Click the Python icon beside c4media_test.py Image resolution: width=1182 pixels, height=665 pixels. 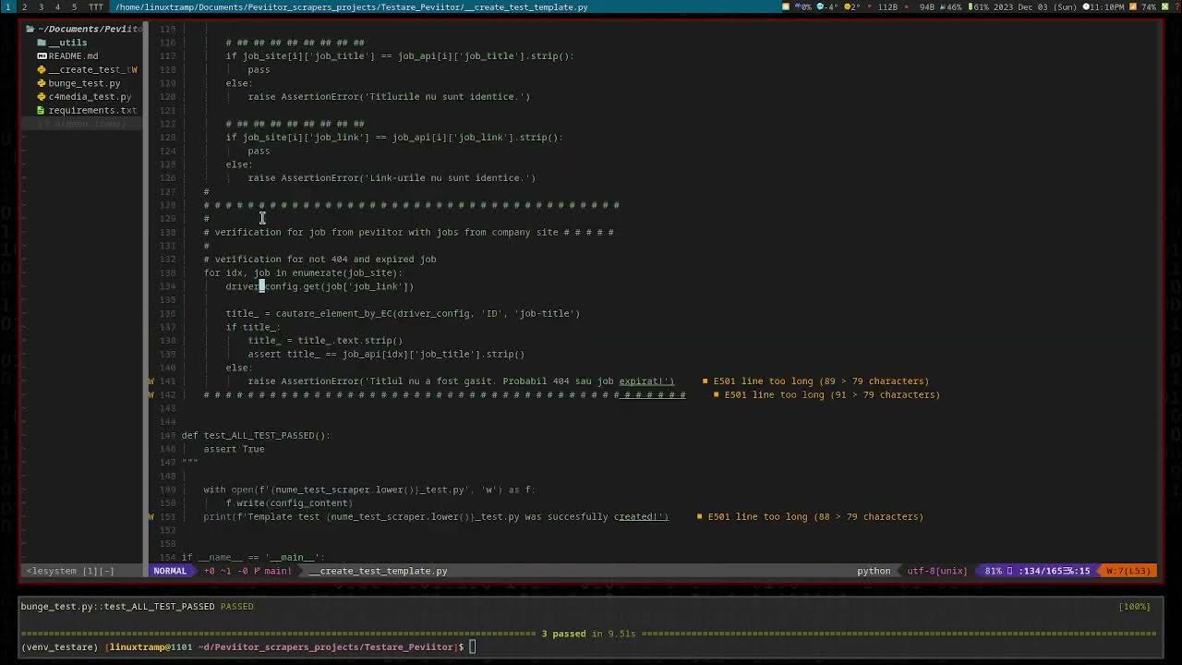[x=42, y=96]
